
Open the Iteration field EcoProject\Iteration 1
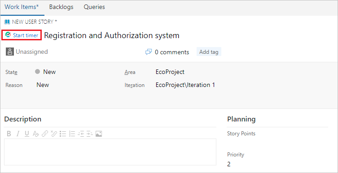tap(185, 85)
